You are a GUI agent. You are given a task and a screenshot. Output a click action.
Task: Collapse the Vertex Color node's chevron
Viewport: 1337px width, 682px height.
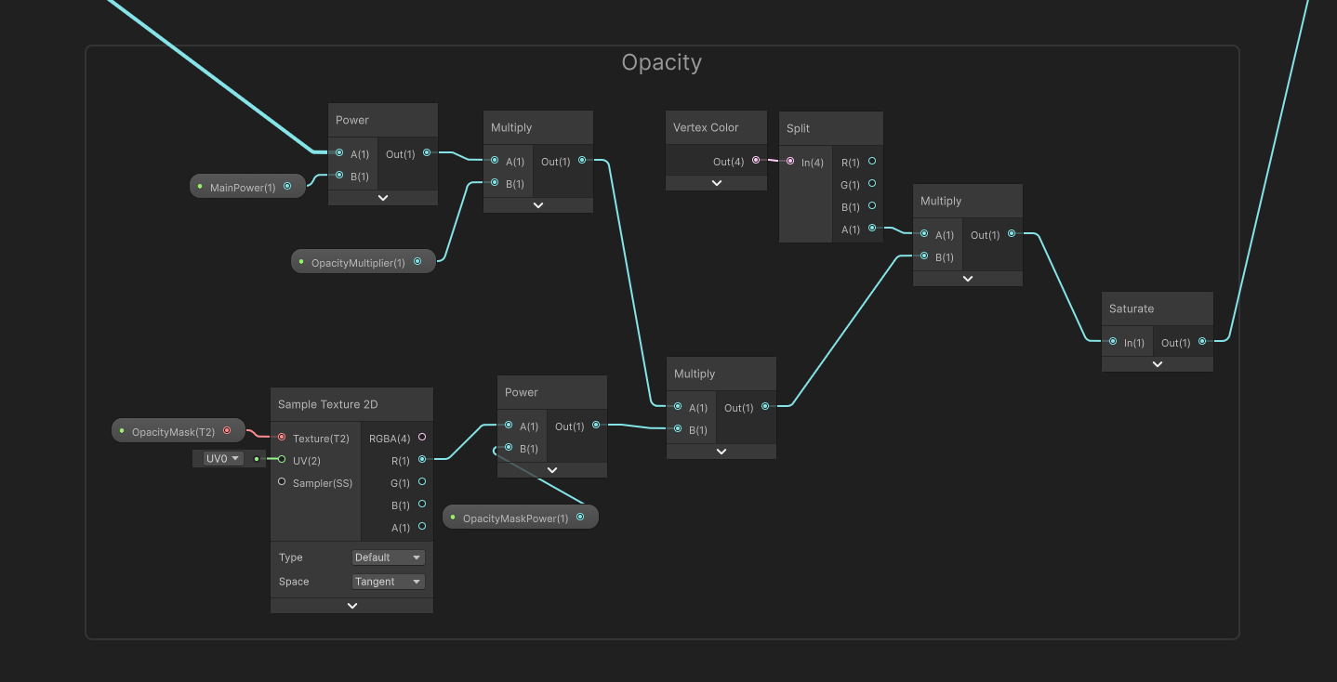(x=716, y=183)
